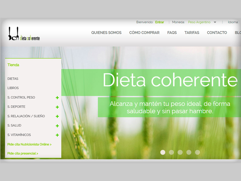The width and height of the screenshot is (241, 181).
Task: Select Peso Argentino currency option
Action: click(199, 22)
